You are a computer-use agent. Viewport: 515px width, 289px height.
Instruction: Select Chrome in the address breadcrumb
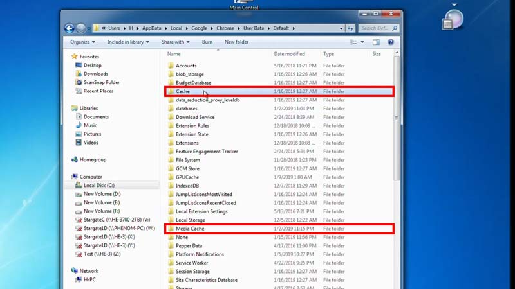point(225,28)
